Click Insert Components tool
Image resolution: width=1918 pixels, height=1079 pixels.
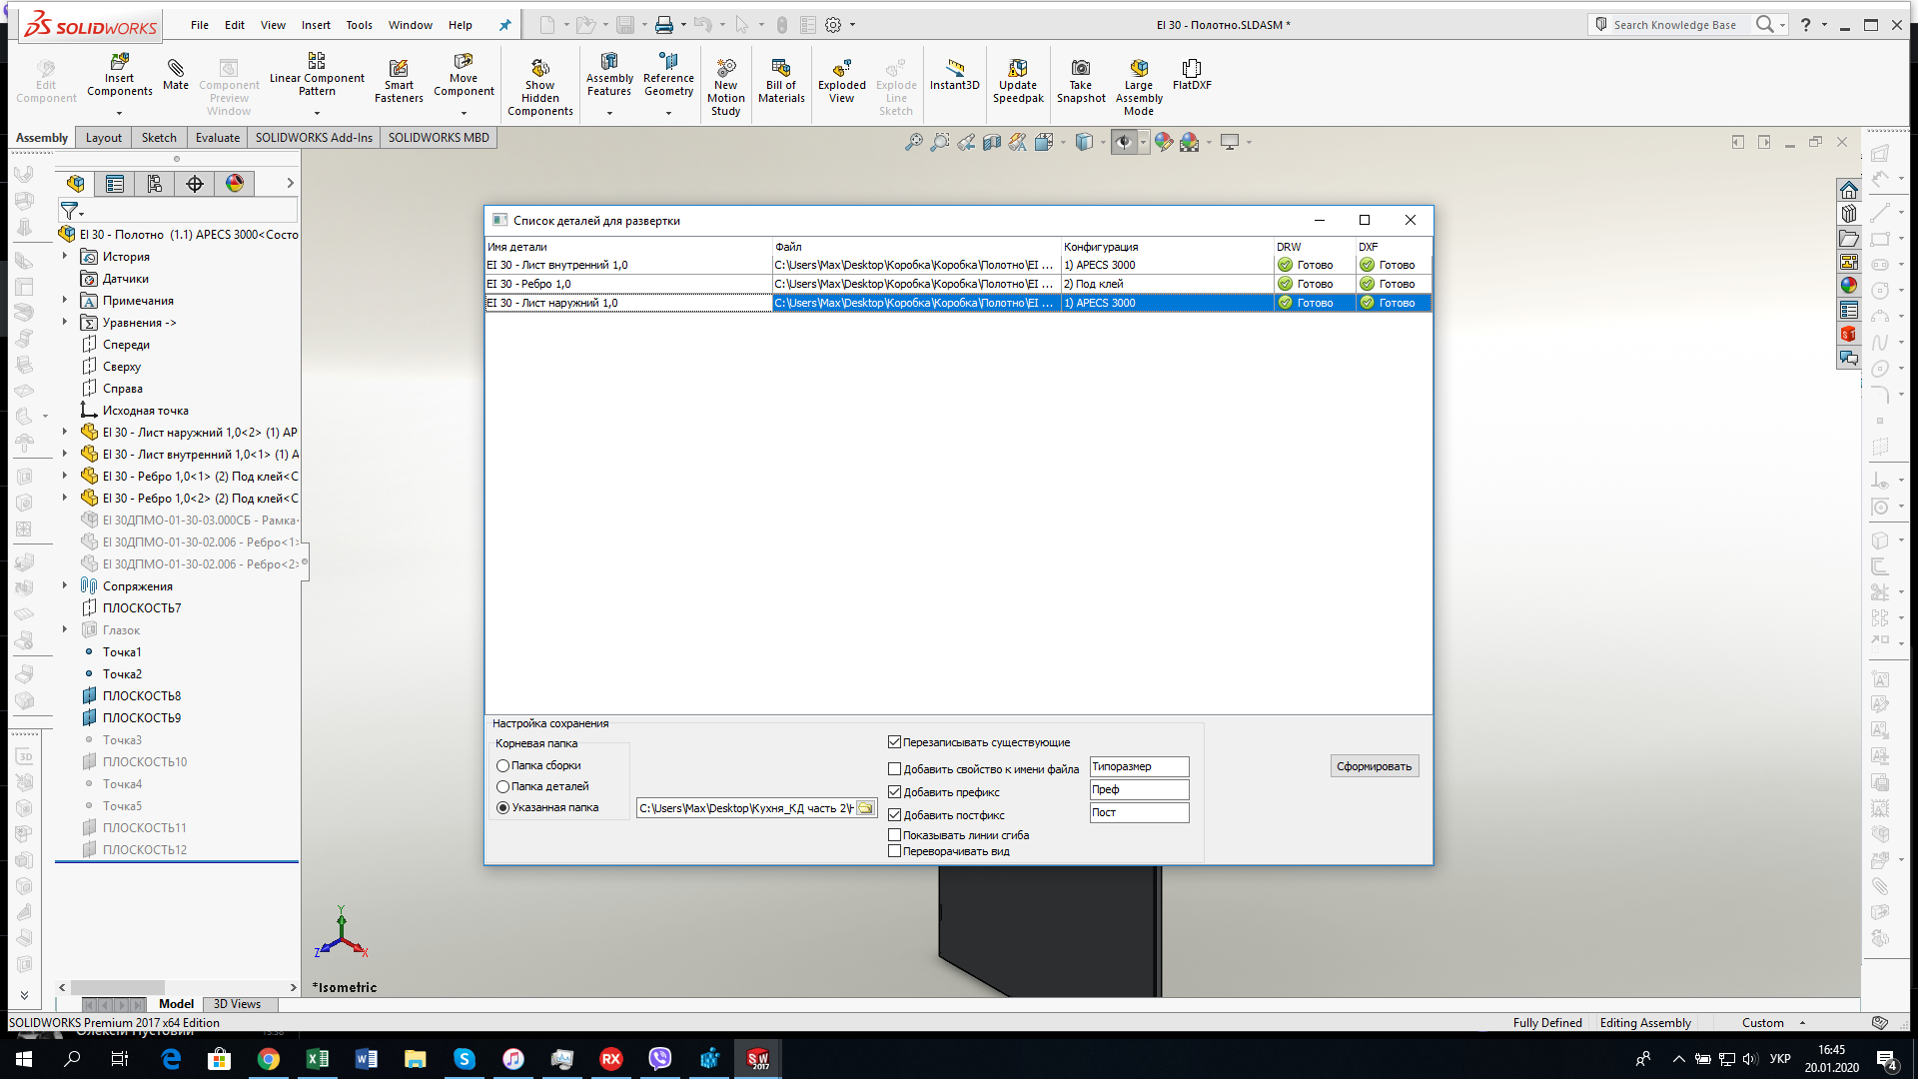click(119, 76)
